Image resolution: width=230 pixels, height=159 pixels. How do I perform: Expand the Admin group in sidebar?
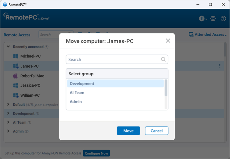pyautogui.click(x=9, y=131)
